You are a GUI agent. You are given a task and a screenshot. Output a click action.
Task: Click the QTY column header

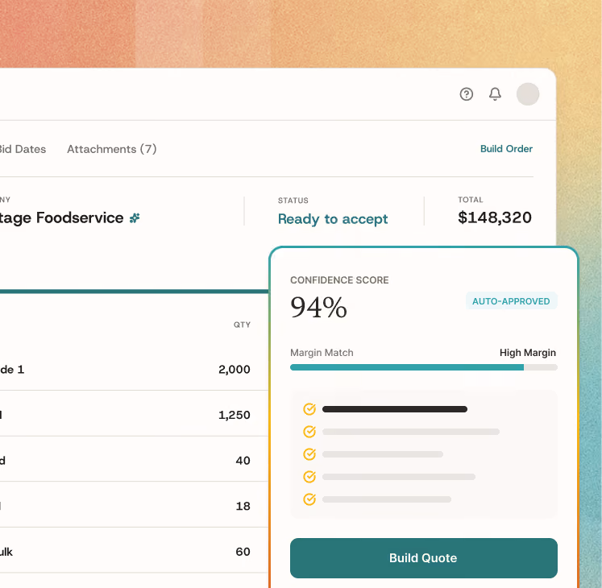click(x=242, y=325)
